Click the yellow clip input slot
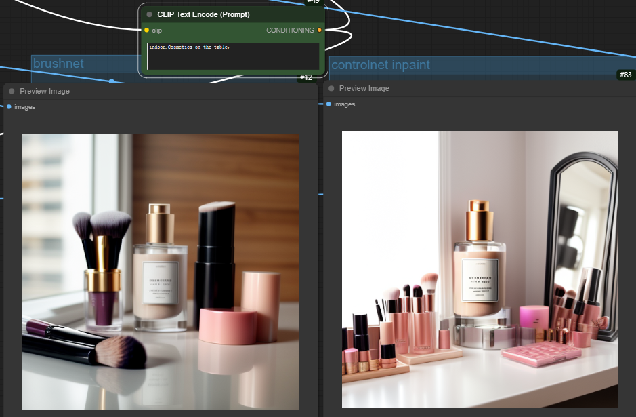 pyautogui.click(x=146, y=30)
